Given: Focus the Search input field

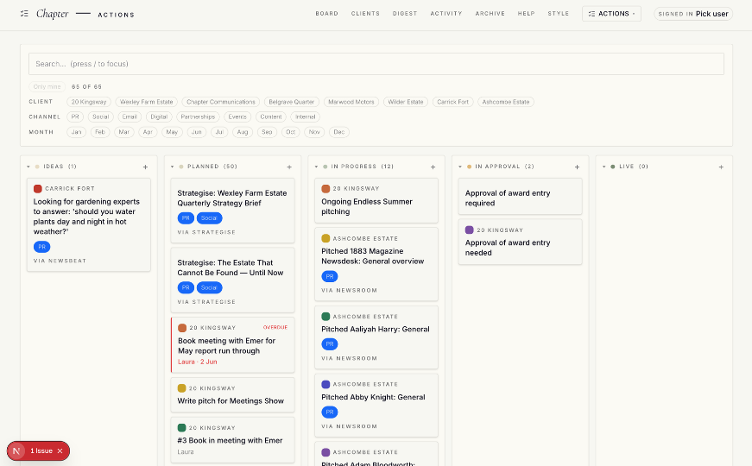Looking at the screenshot, I should click(x=376, y=64).
